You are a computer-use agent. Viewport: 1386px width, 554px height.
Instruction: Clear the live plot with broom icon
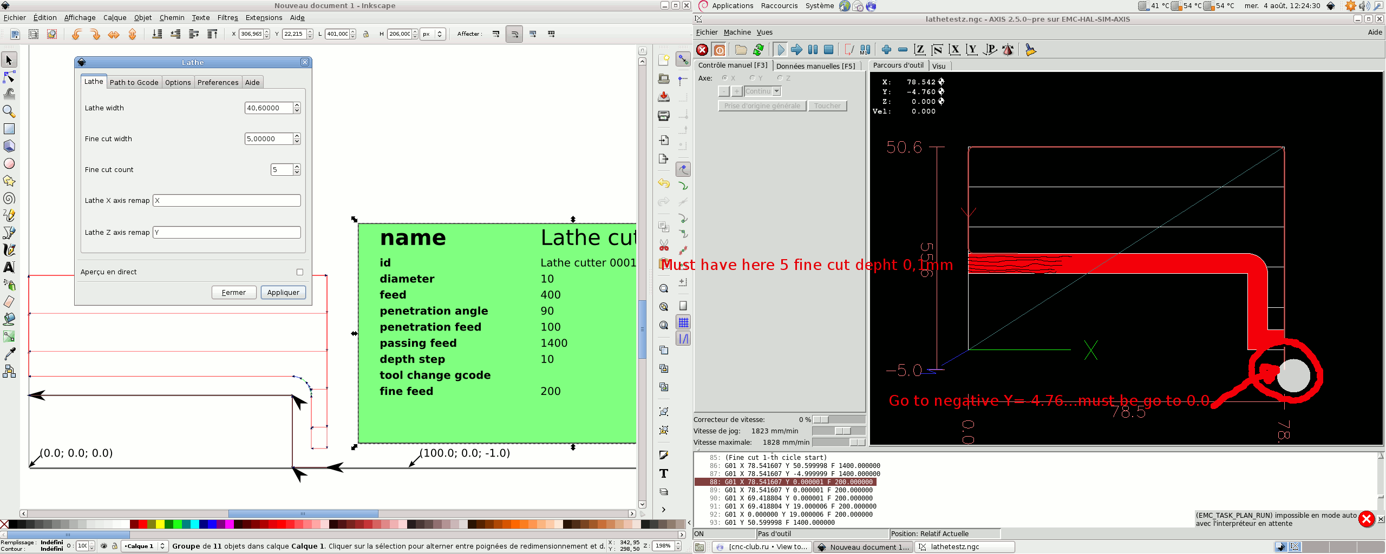tap(1030, 50)
